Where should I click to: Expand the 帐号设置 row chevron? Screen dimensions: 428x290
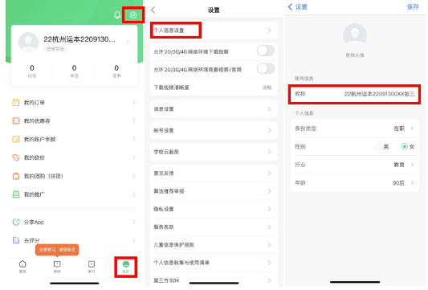(270, 130)
